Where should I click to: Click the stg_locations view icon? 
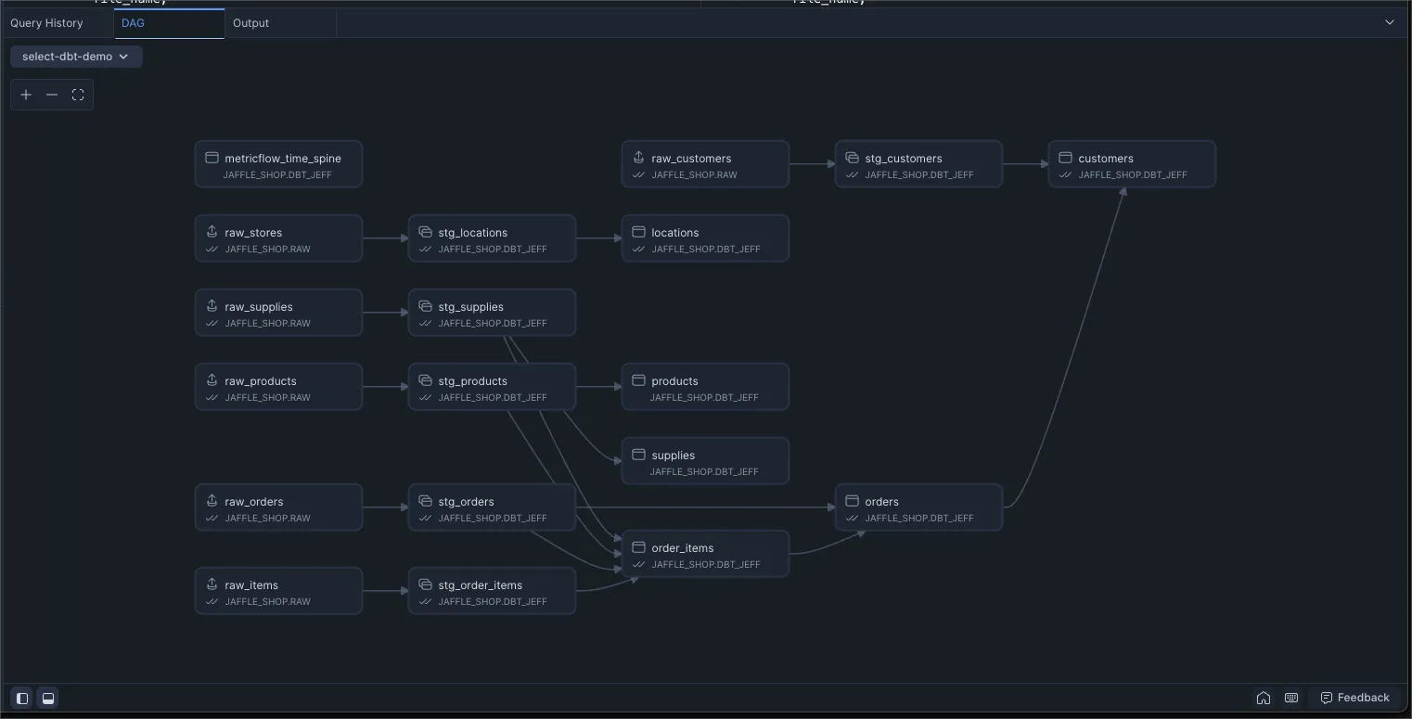tap(425, 232)
